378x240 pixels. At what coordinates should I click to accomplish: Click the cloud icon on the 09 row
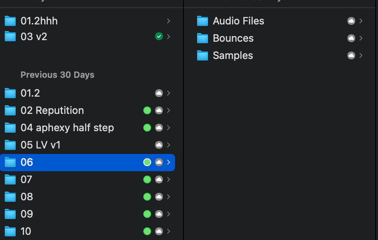click(x=159, y=214)
